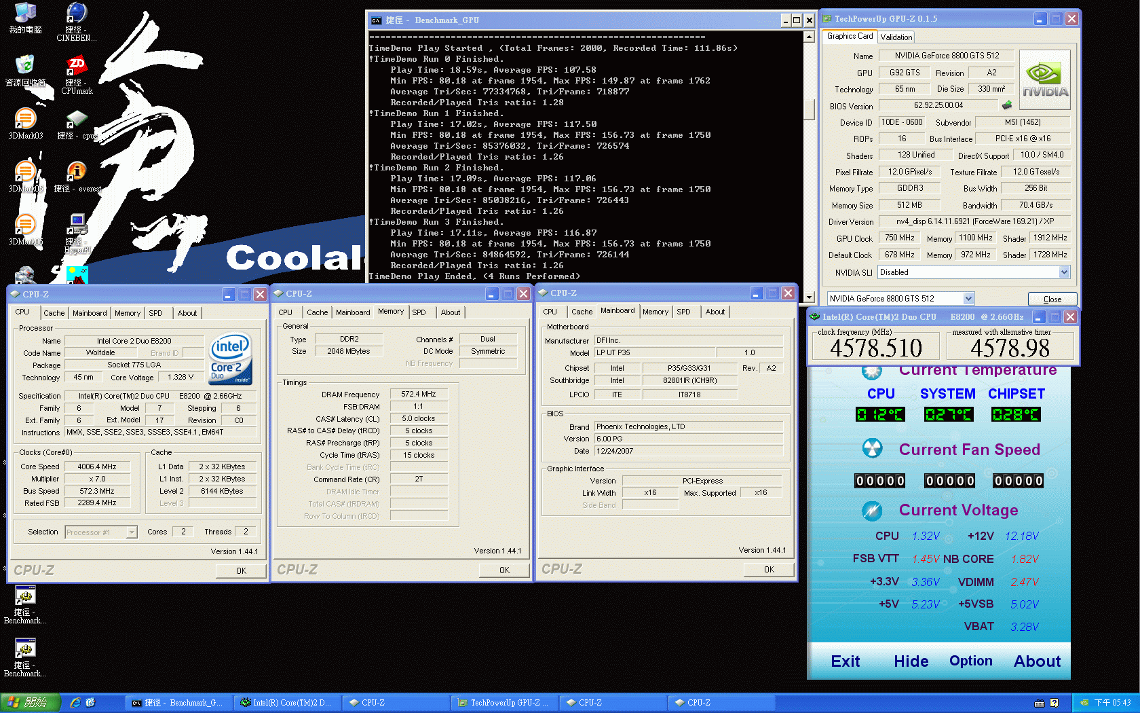Switch to the Validation tab in GPU-Z
The height and width of the screenshot is (713, 1140).
[x=895, y=37]
